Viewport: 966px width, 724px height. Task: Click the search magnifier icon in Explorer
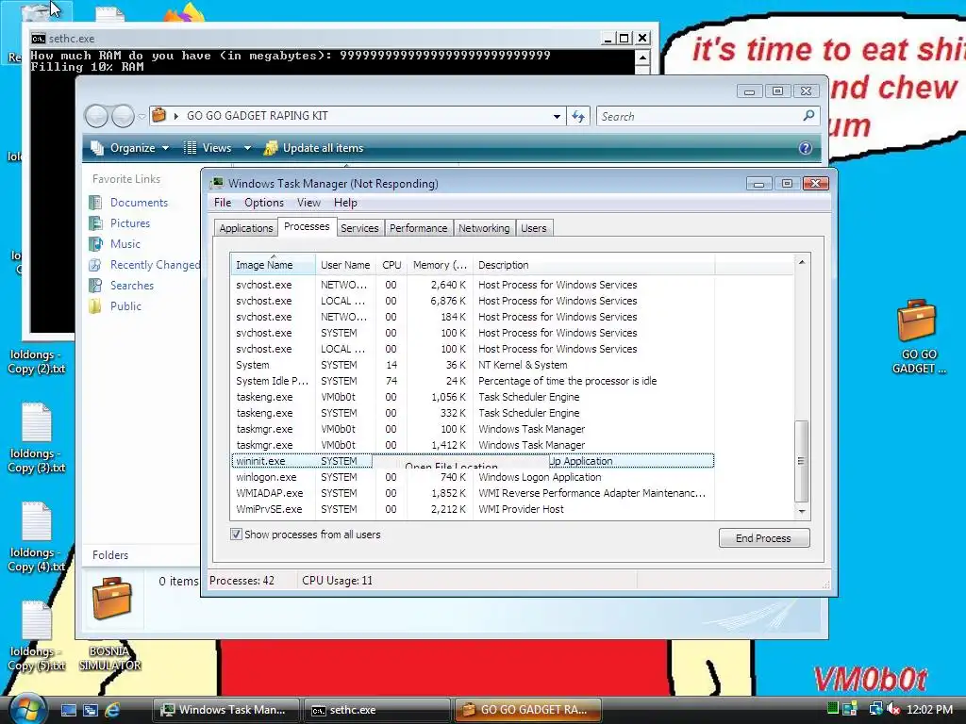click(x=808, y=115)
